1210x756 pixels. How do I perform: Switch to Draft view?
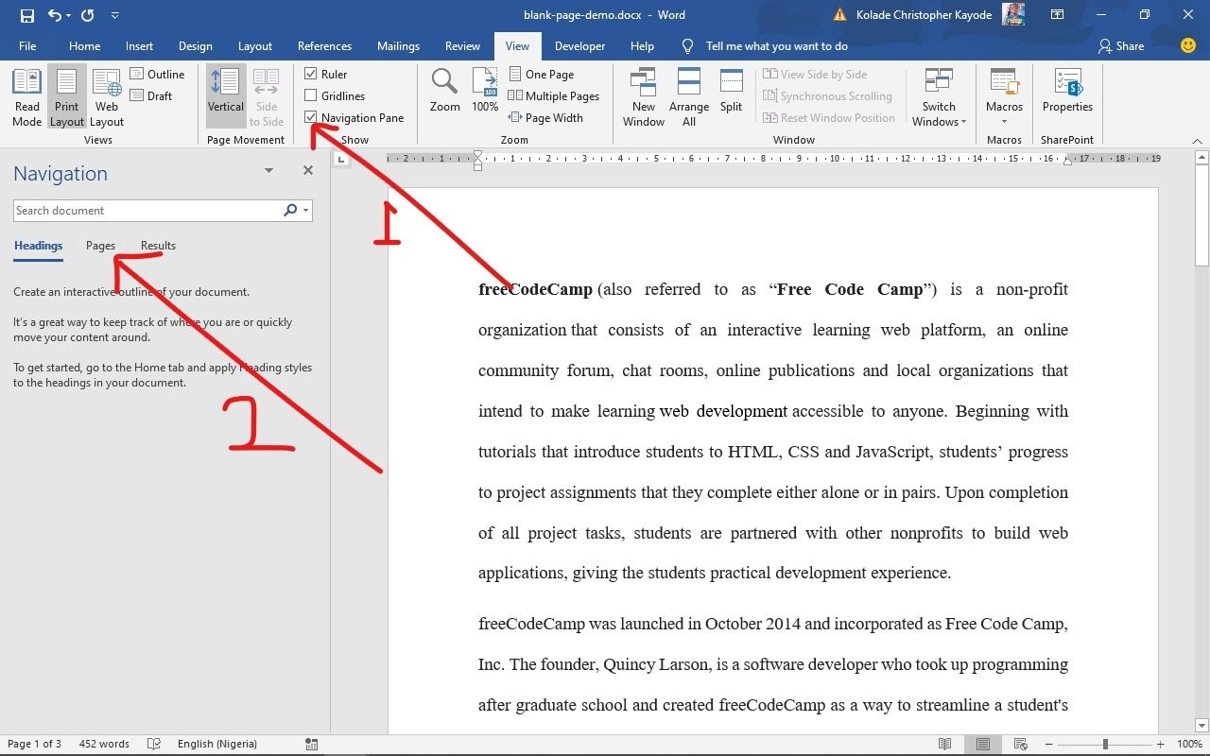click(x=151, y=95)
